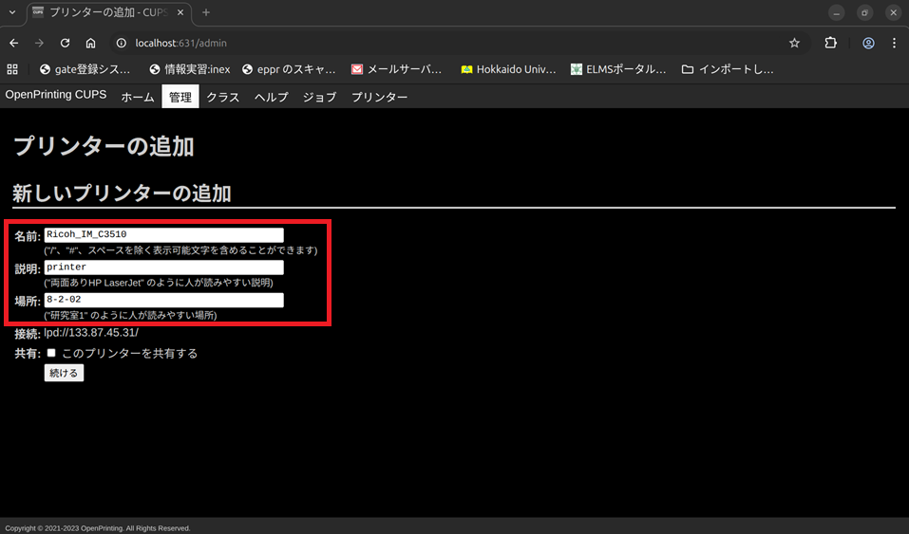Click the 名前 field containing Ricoh_IM_C3510
The image size is (909, 534).
click(x=163, y=235)
